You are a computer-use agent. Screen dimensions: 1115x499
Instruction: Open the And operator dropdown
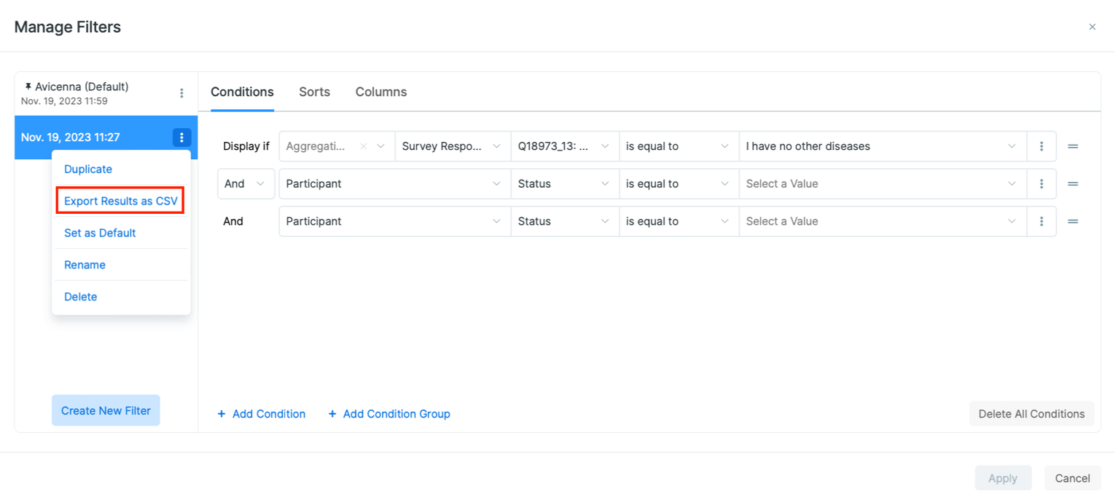click(246, 183)
